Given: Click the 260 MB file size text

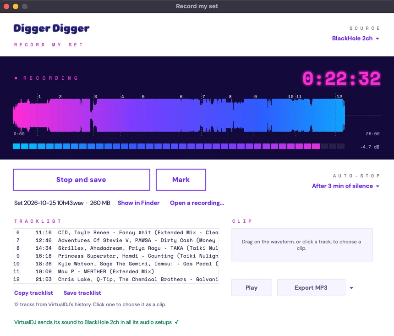Looking at the screenshot, I should point(100,203).
